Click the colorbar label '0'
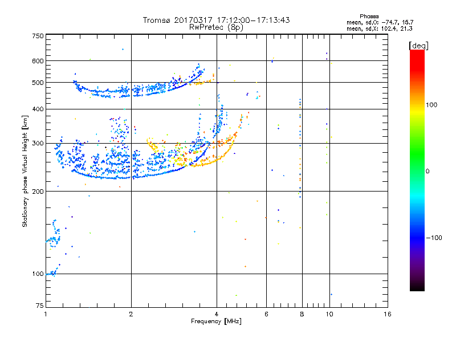The image size is (456, 342). (x=427, y=172)
